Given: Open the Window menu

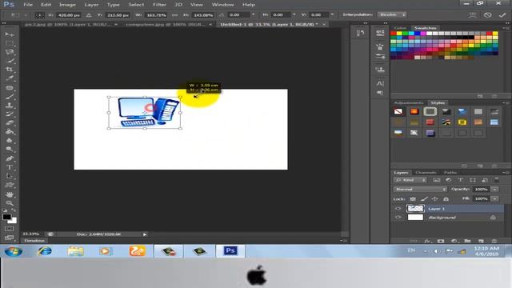Looking at the screenshot, I should [222, 5].
